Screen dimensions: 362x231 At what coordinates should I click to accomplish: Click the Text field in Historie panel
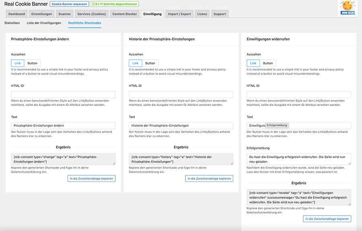click(181, 125)
